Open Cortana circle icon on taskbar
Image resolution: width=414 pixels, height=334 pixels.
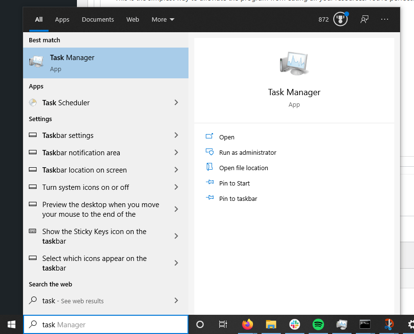tap(200, 324)
